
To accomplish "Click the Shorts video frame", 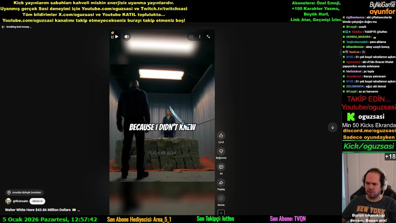I will click(162, 122).
